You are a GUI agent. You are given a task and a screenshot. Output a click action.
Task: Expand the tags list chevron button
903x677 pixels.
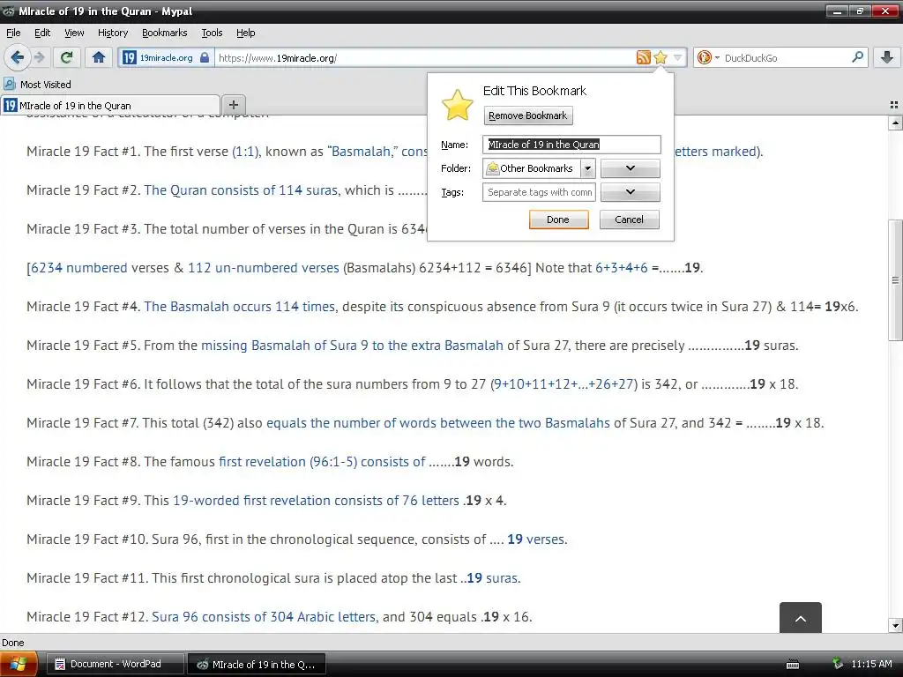tap(630, 191)
